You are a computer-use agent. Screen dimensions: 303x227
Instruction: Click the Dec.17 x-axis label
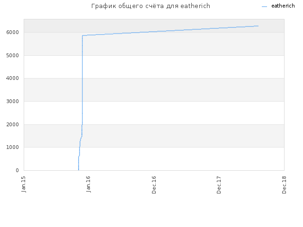219,185
